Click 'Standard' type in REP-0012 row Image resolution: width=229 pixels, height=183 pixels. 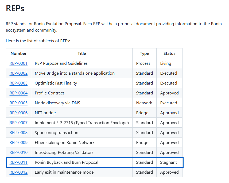coord(145,172)
